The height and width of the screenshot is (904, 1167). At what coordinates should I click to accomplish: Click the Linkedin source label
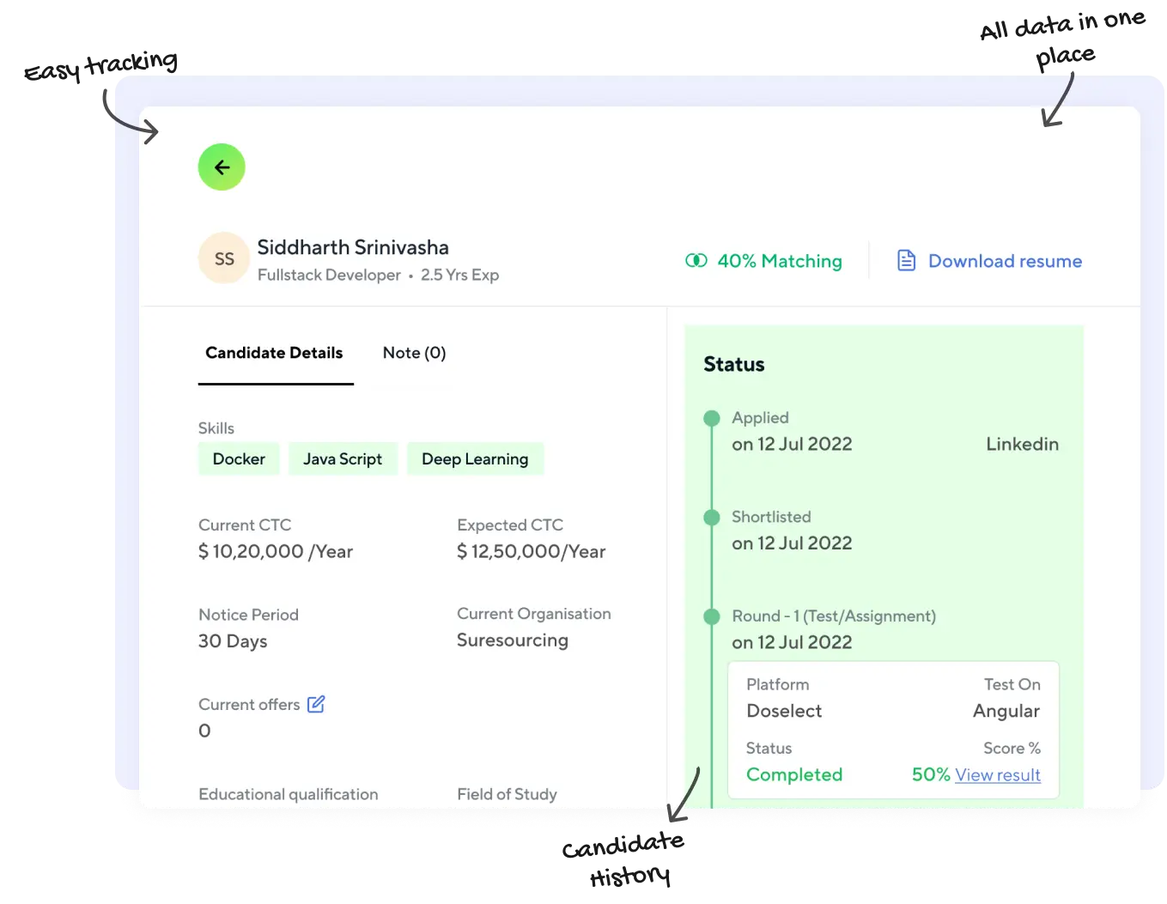[1022, 444]
